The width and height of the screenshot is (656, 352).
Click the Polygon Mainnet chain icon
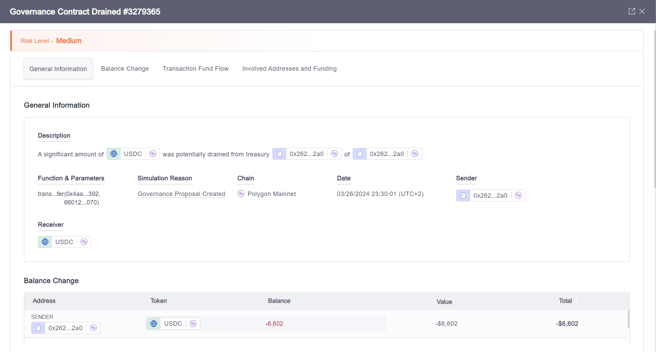[241, 194]
